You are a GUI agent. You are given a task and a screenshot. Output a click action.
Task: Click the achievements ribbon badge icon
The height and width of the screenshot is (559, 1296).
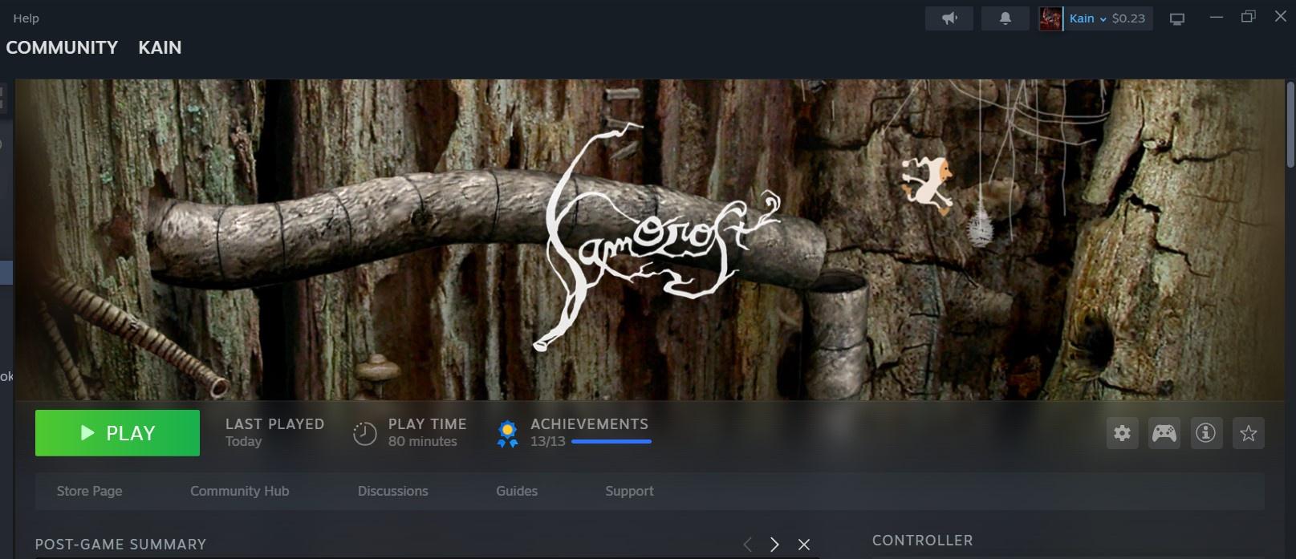pos(507,434)
